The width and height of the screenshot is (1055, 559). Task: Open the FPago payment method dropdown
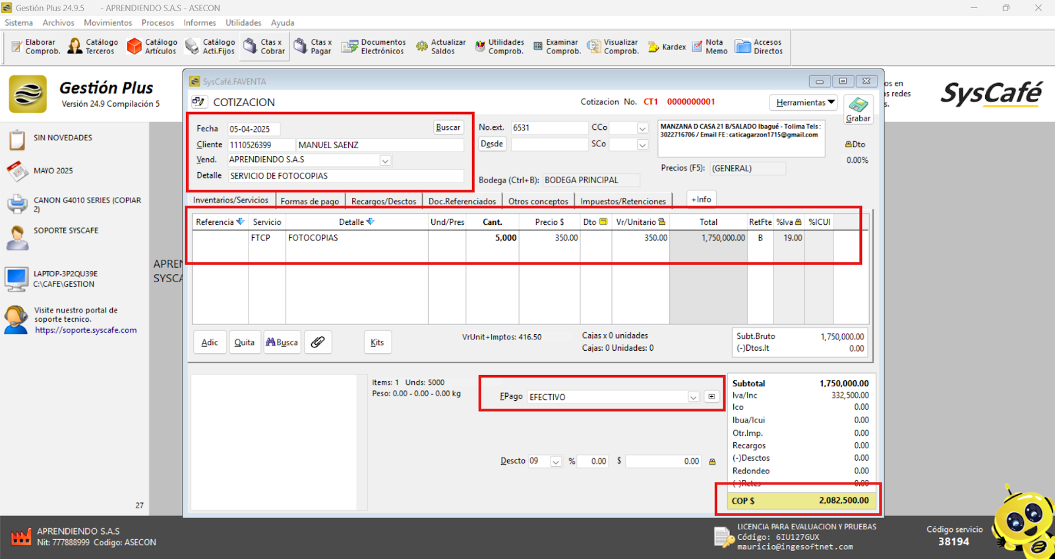coord(693,397)
